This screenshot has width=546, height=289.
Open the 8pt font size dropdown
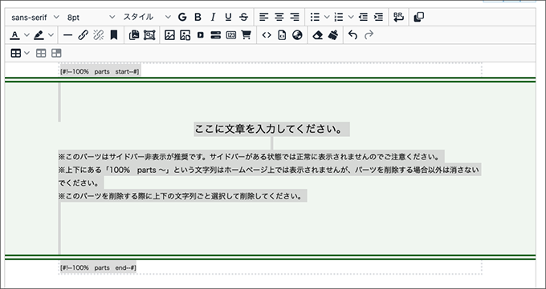tap(91, 17)
